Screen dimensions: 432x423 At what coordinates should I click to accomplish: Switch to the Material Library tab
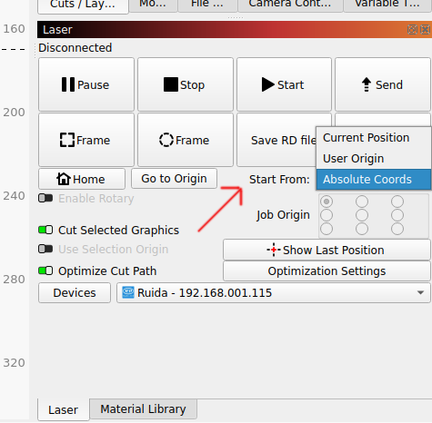143,409
